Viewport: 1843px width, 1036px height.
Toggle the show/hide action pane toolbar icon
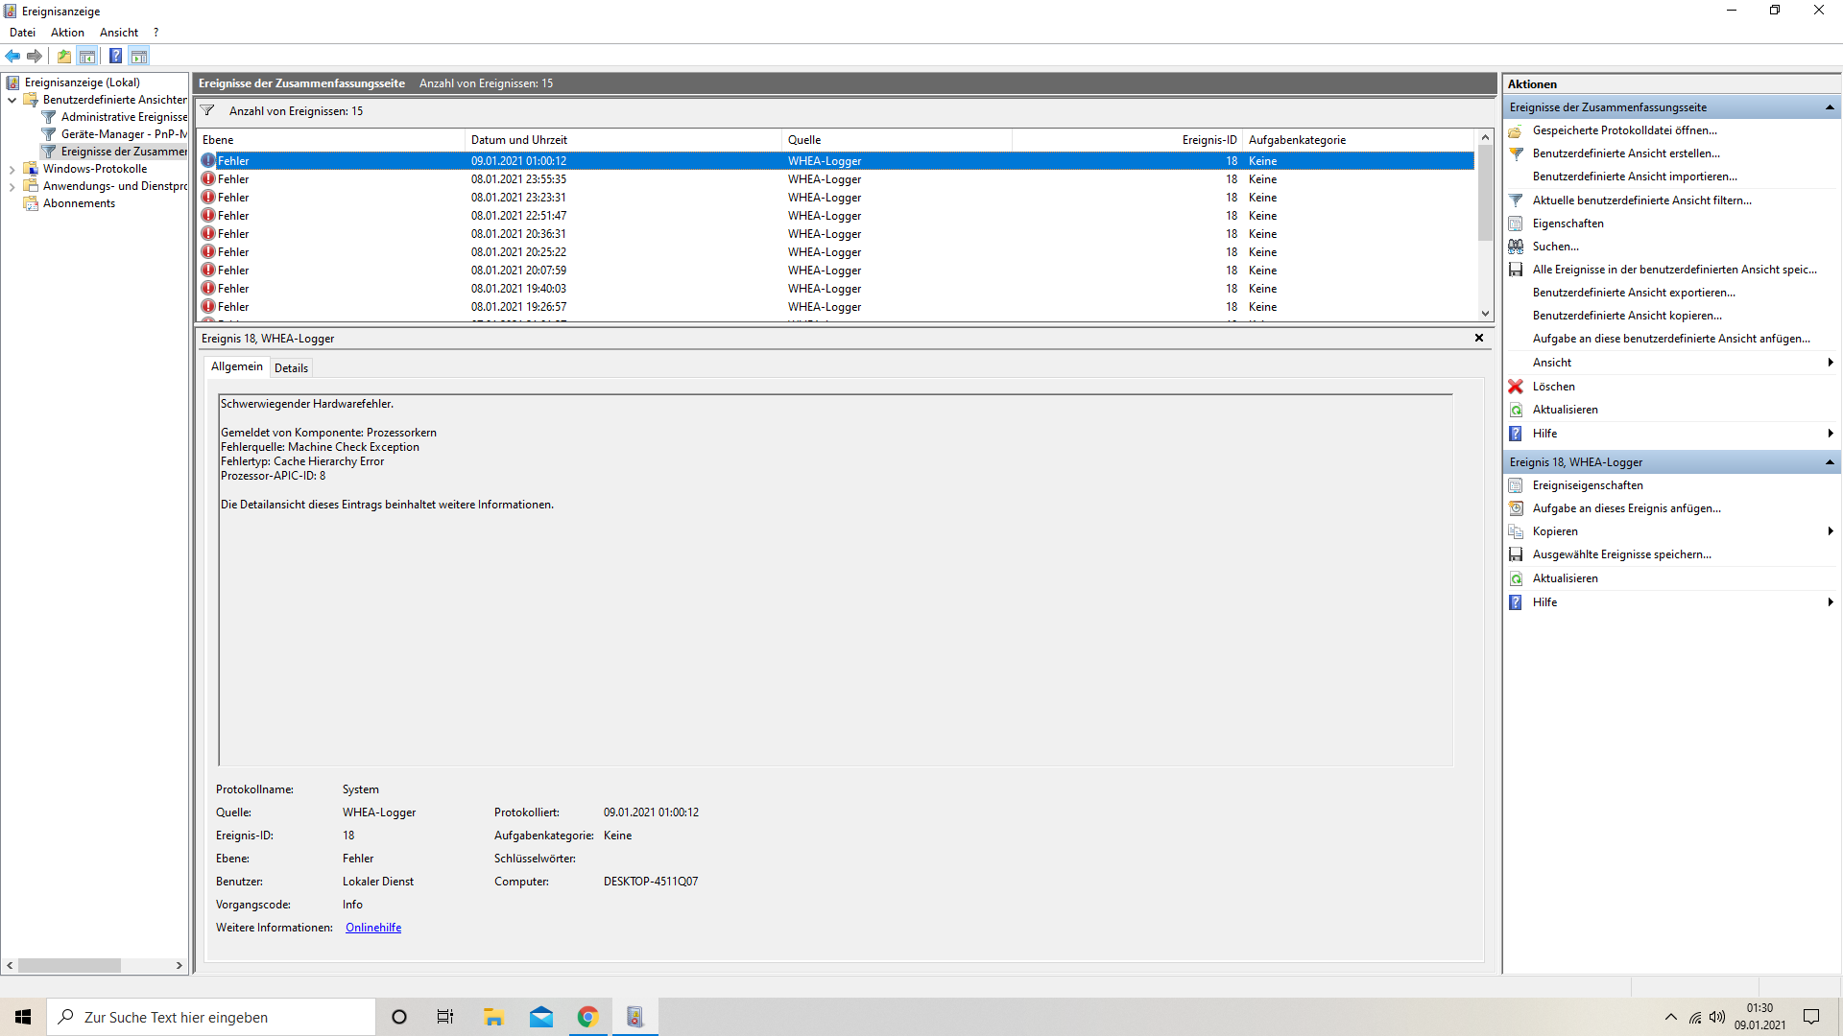click(x=139, y=56)
